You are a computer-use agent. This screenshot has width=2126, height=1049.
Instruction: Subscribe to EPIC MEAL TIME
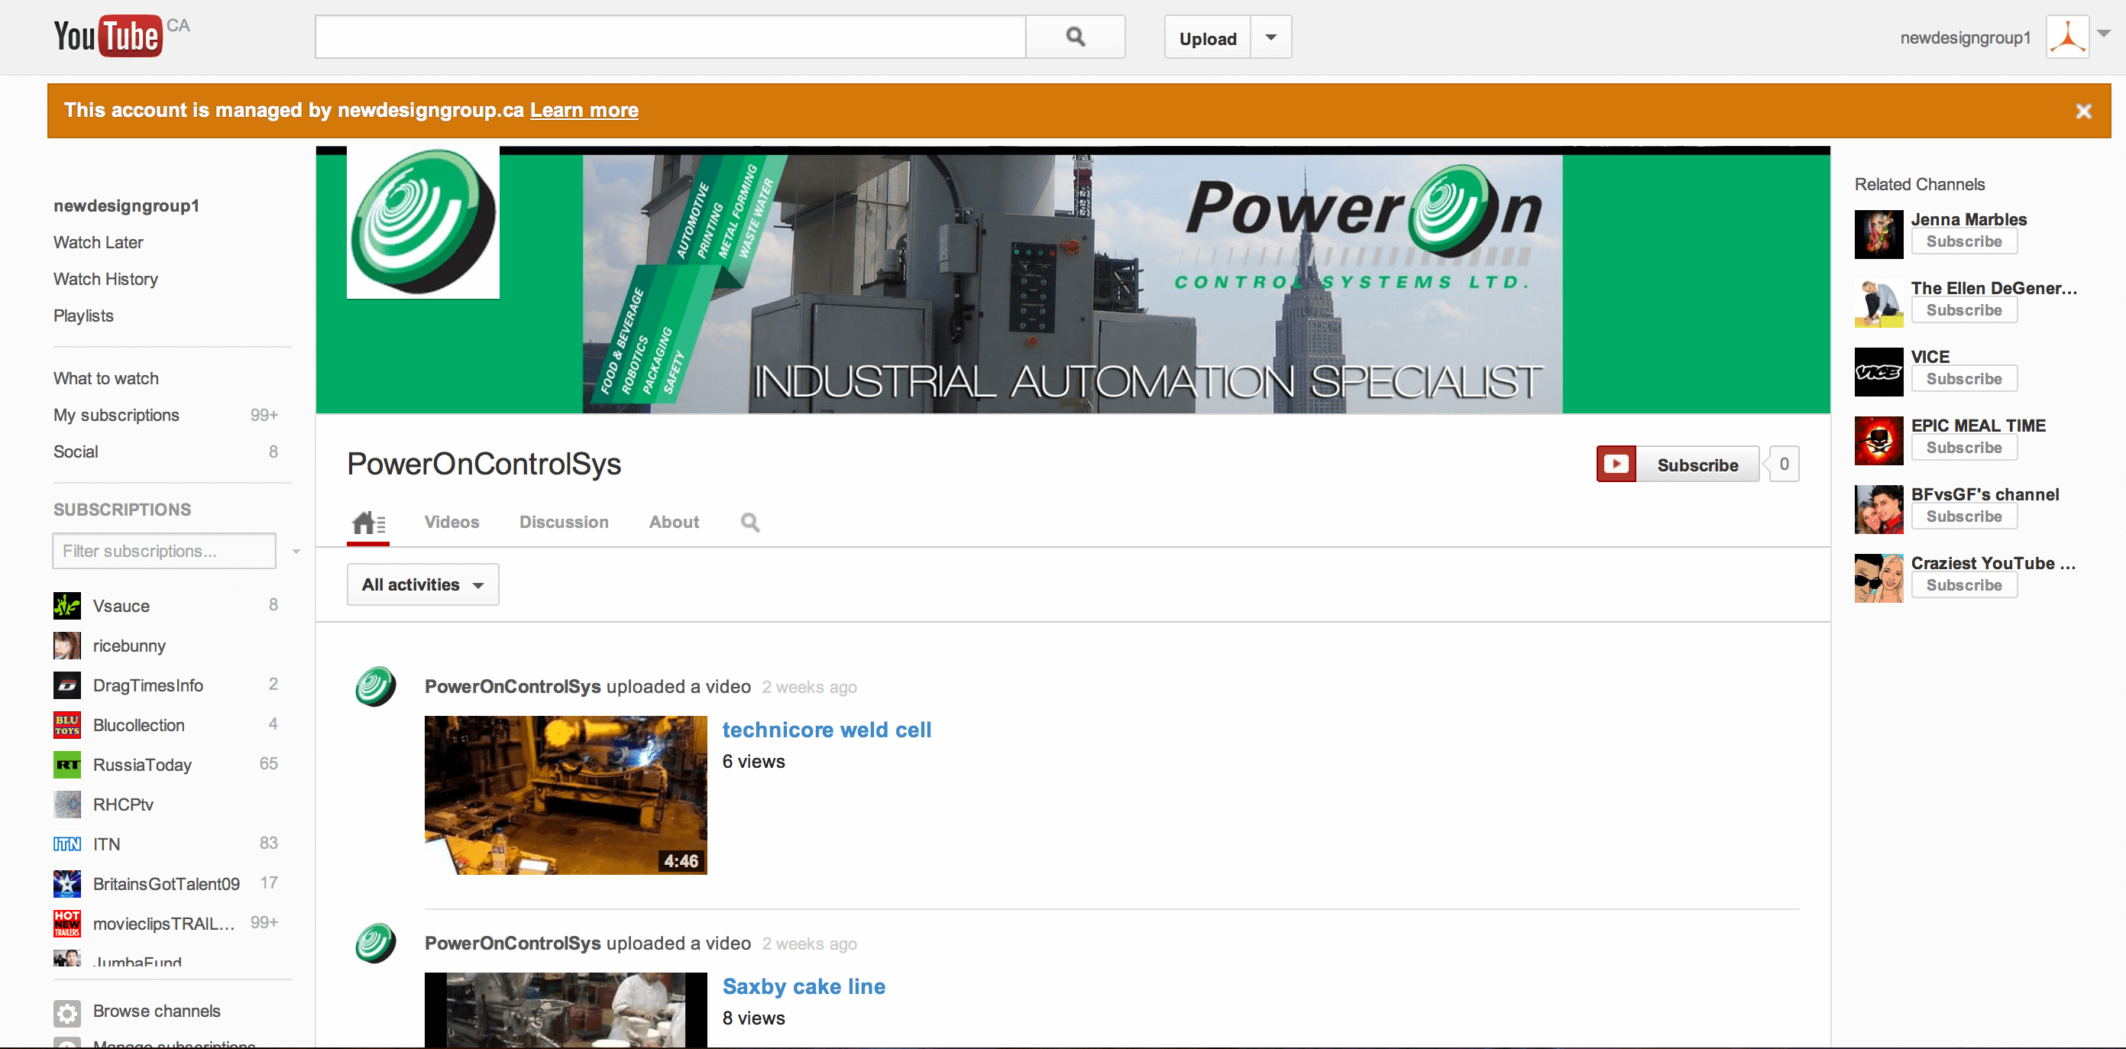(1963, 447)
